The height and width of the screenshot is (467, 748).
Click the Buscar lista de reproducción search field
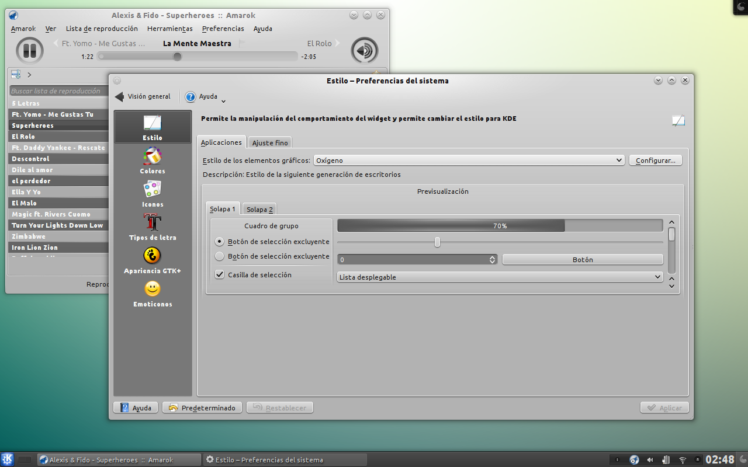pyautogui.click(x=59, y=91)
